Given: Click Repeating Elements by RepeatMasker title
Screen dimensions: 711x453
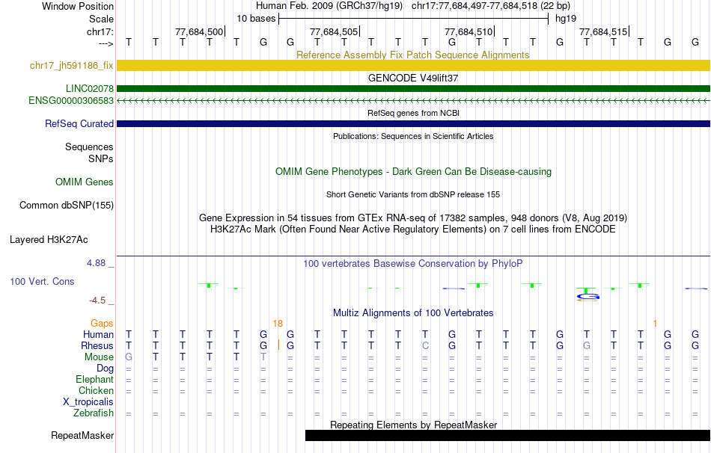Looking at the screenshot, I should (x=414, y=425).
